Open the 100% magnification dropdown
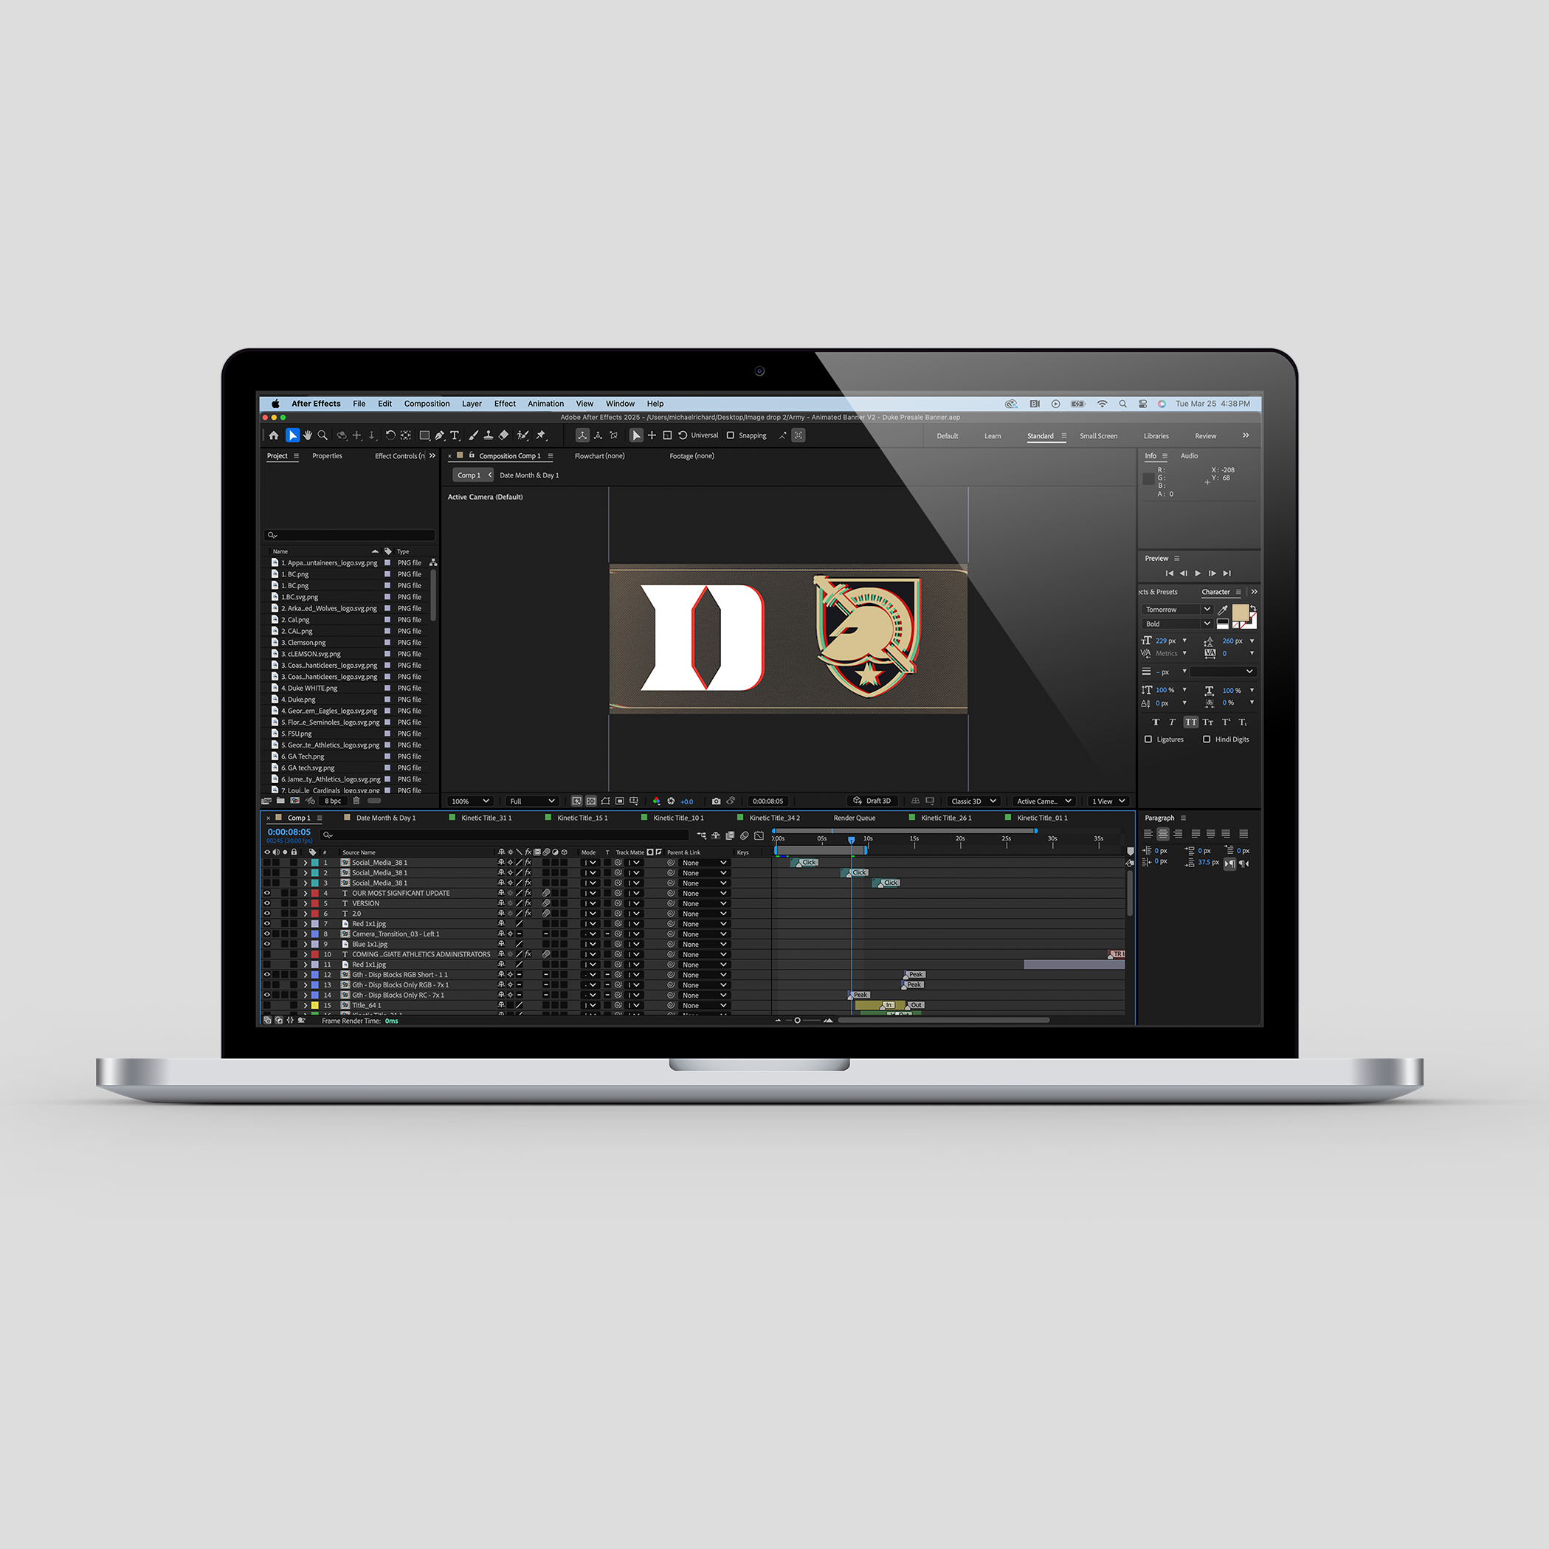Image resolution: width=1549 pixels, height=1549 pixels. click(470, 801)
